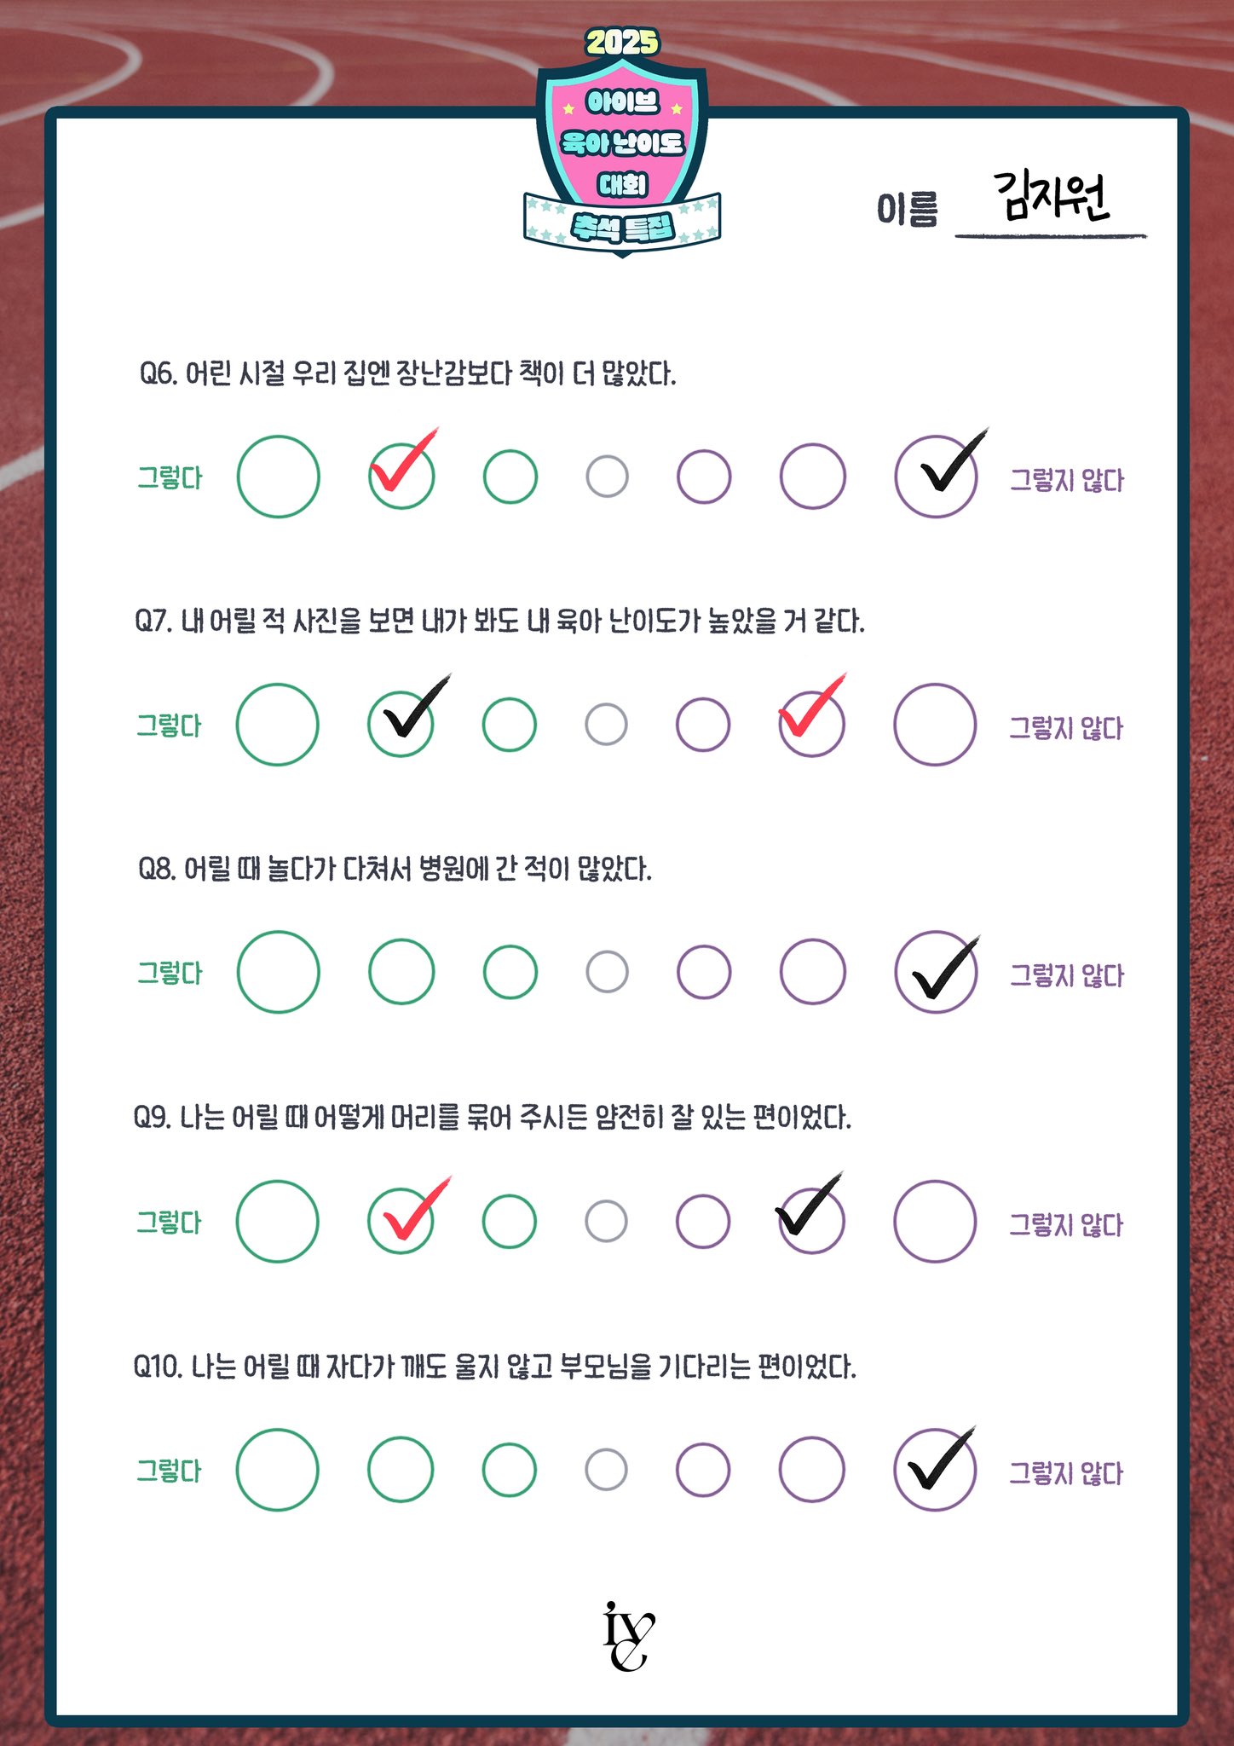Select the largest green circle for Q8
The height and width of the screenshot is (1746, 1234).
pos(278,972)
